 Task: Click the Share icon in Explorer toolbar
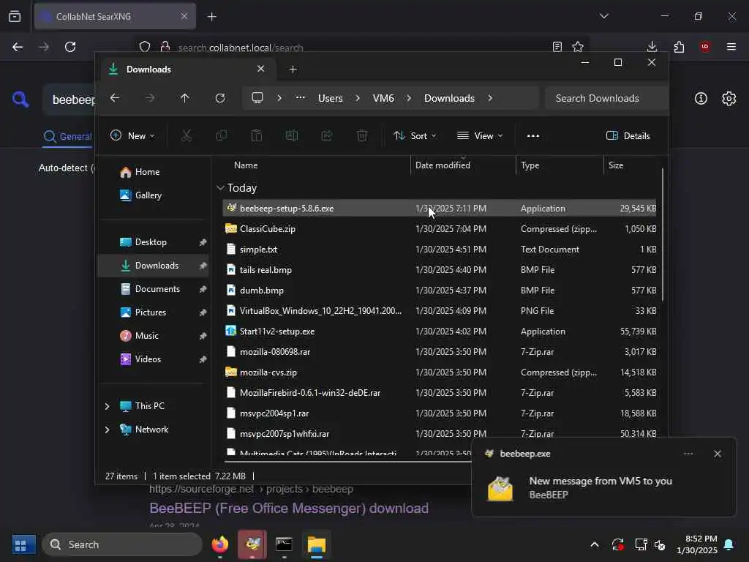[x=327, y=135]
